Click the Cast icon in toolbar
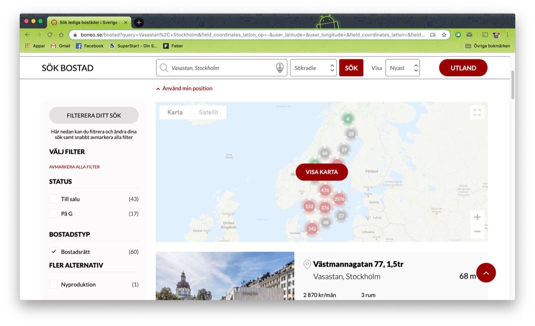 pos(485,35)
